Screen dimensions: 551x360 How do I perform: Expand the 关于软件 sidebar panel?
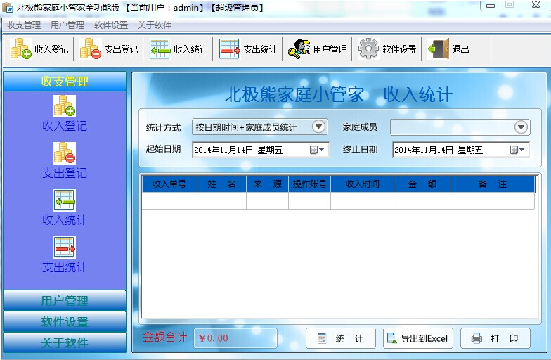[x=65, y=342]
